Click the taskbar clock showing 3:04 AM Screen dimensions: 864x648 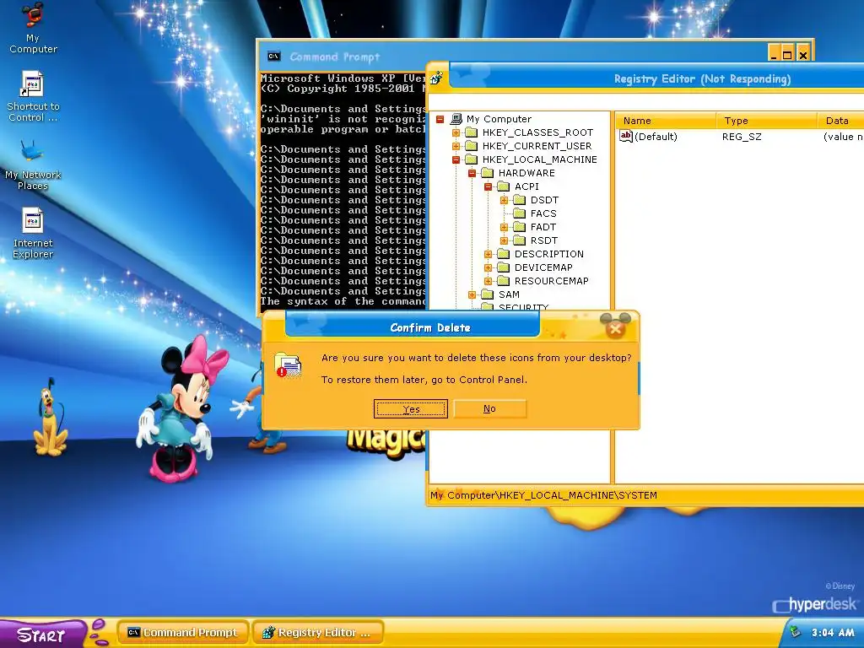[x=833, y=633]
